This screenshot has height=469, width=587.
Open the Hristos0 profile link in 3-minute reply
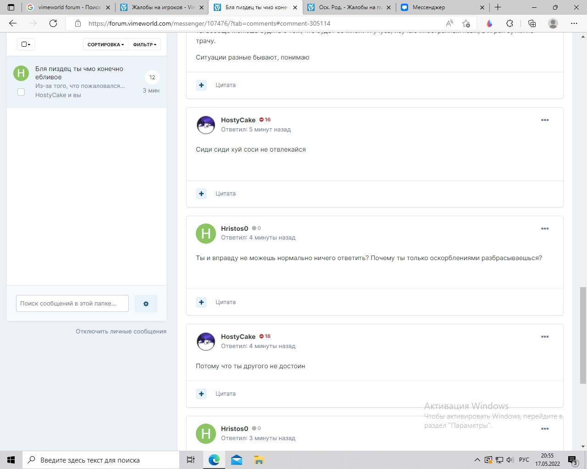pos(234,429)
